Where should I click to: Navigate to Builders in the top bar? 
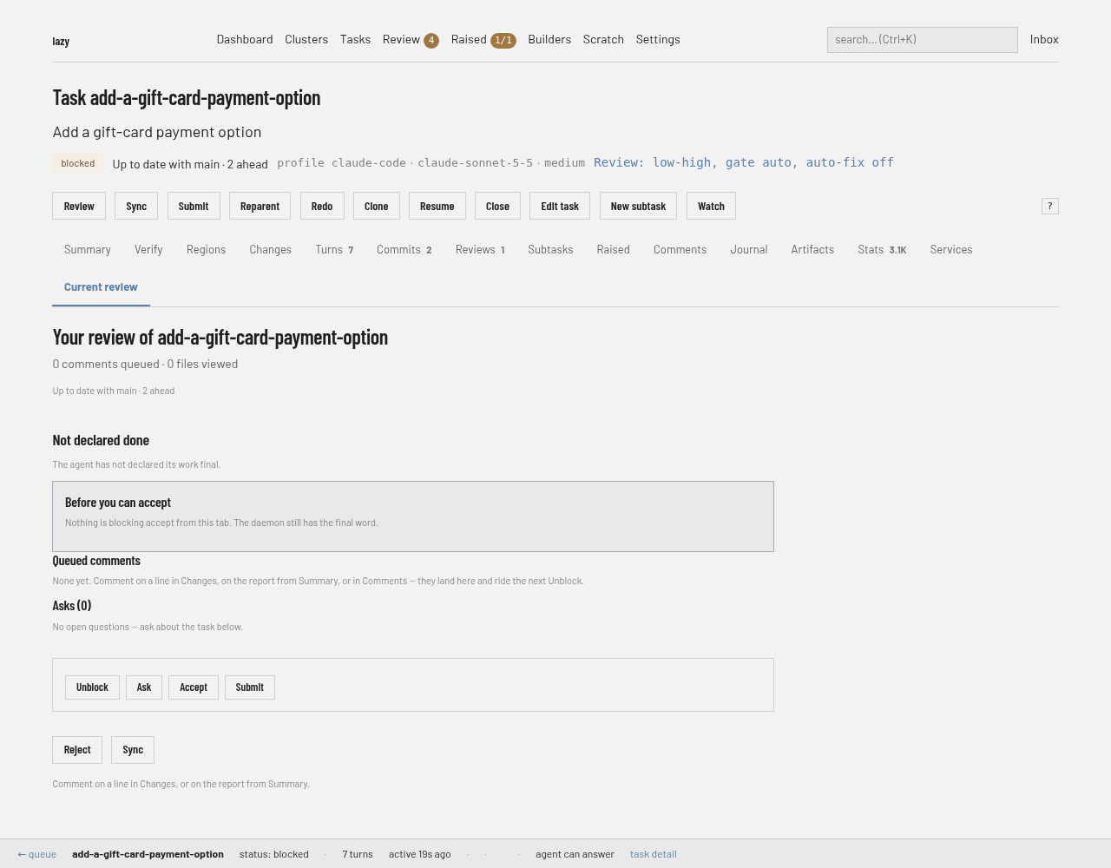pos(549,40)
